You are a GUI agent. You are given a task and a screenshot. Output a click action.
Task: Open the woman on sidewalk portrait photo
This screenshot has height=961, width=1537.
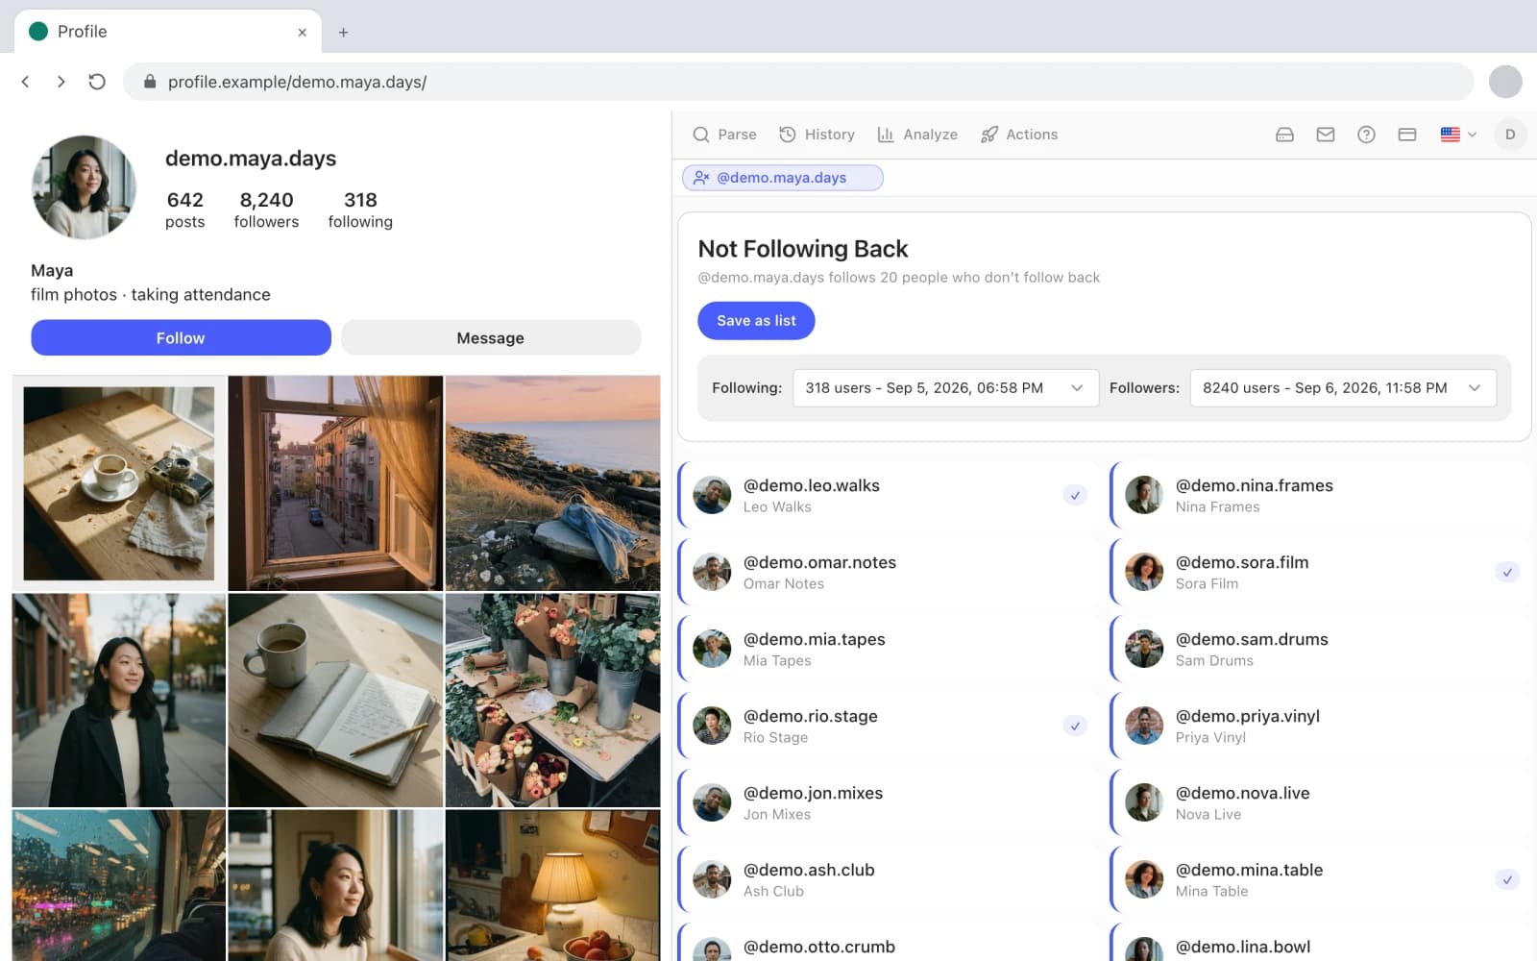pyautogui.click(x=119, y=701)
